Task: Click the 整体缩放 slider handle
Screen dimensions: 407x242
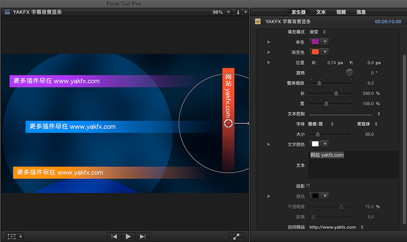Action: coord(319,83)
